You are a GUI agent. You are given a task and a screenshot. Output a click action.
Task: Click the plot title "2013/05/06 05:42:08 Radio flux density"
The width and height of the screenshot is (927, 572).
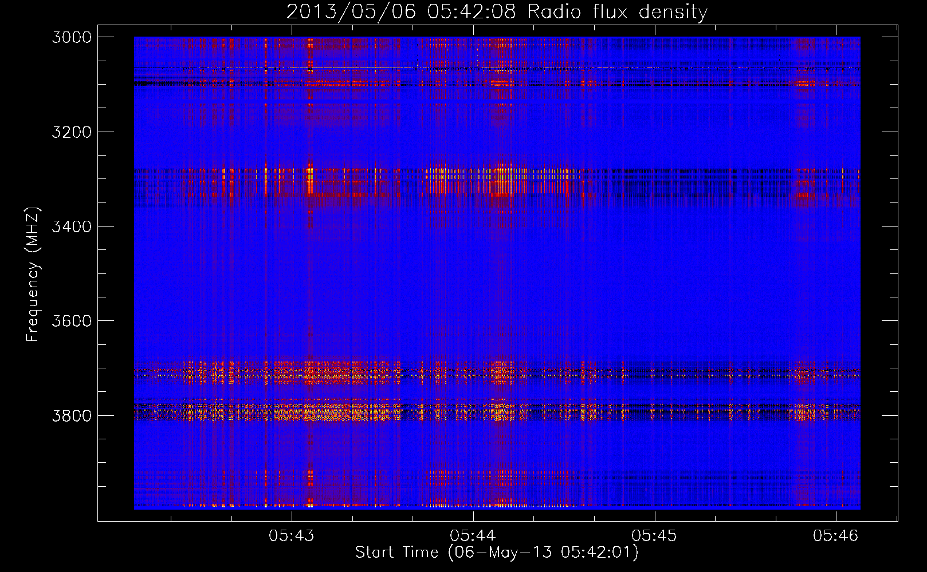497,12
